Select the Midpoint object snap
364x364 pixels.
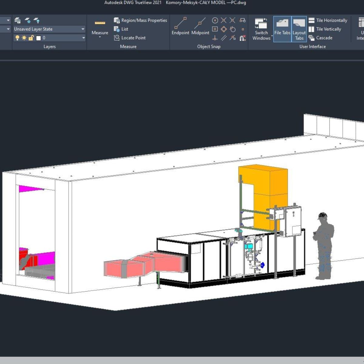(x=200, y=26)
